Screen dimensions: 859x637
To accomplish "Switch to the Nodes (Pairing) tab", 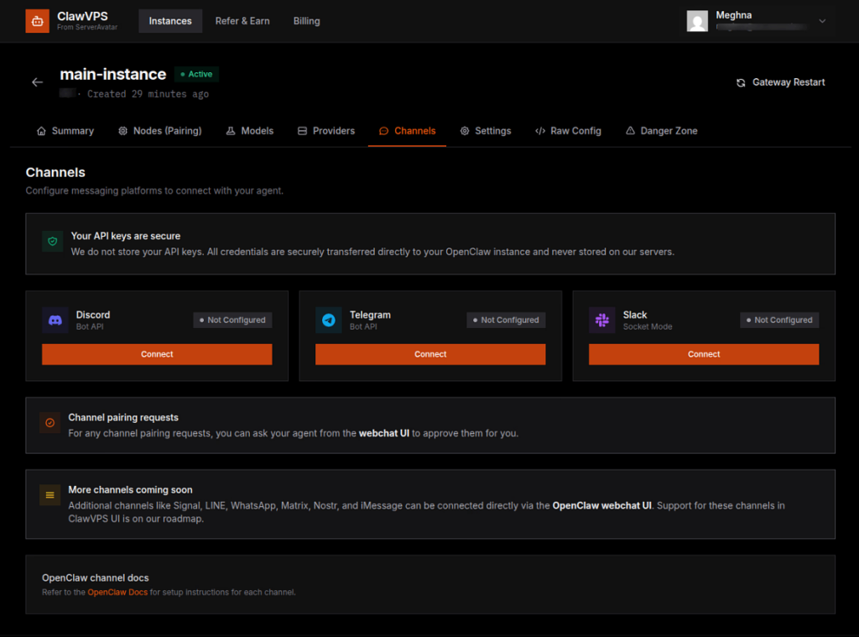I will click(159, 131).
